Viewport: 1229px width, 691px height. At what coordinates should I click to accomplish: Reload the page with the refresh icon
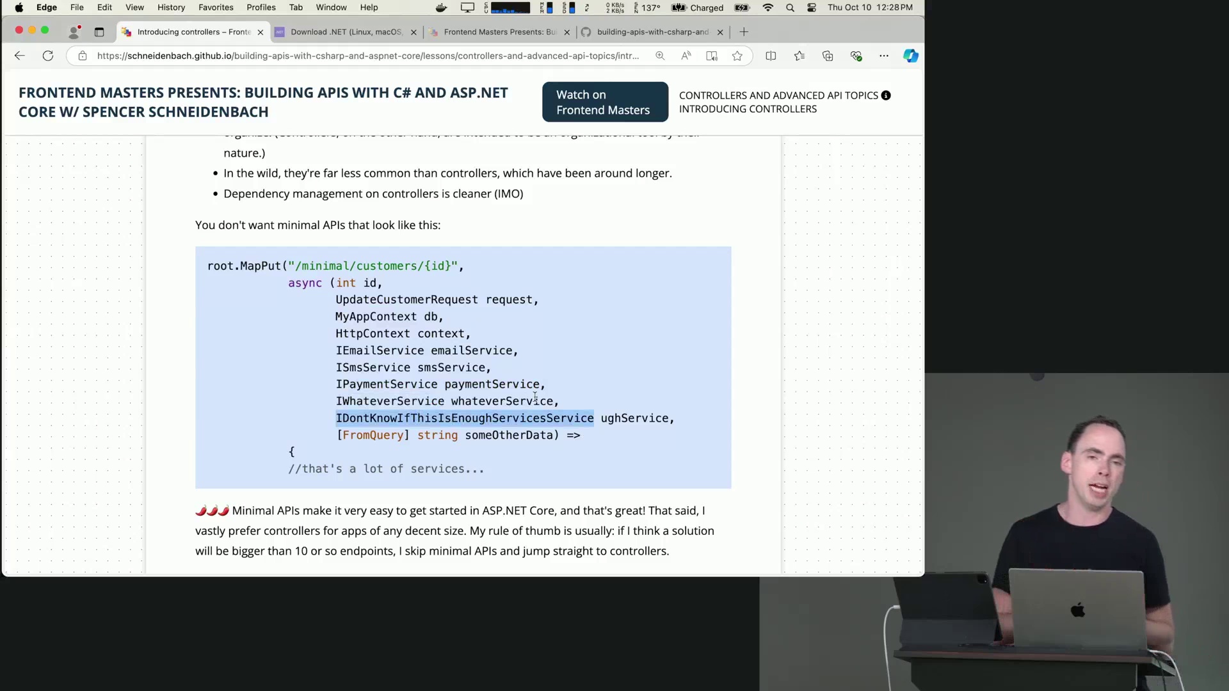coord(48,56)
